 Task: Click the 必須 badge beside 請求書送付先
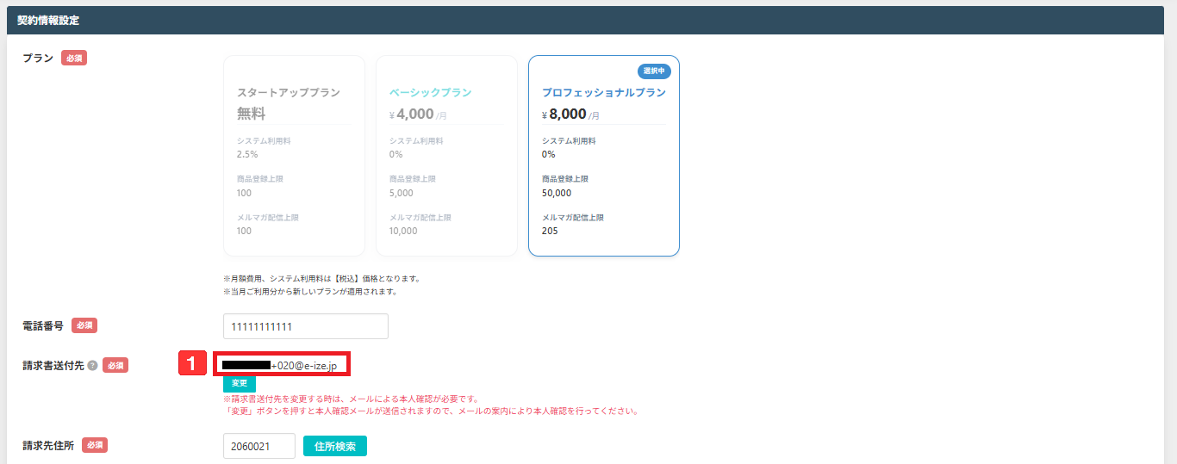[115, 365]
